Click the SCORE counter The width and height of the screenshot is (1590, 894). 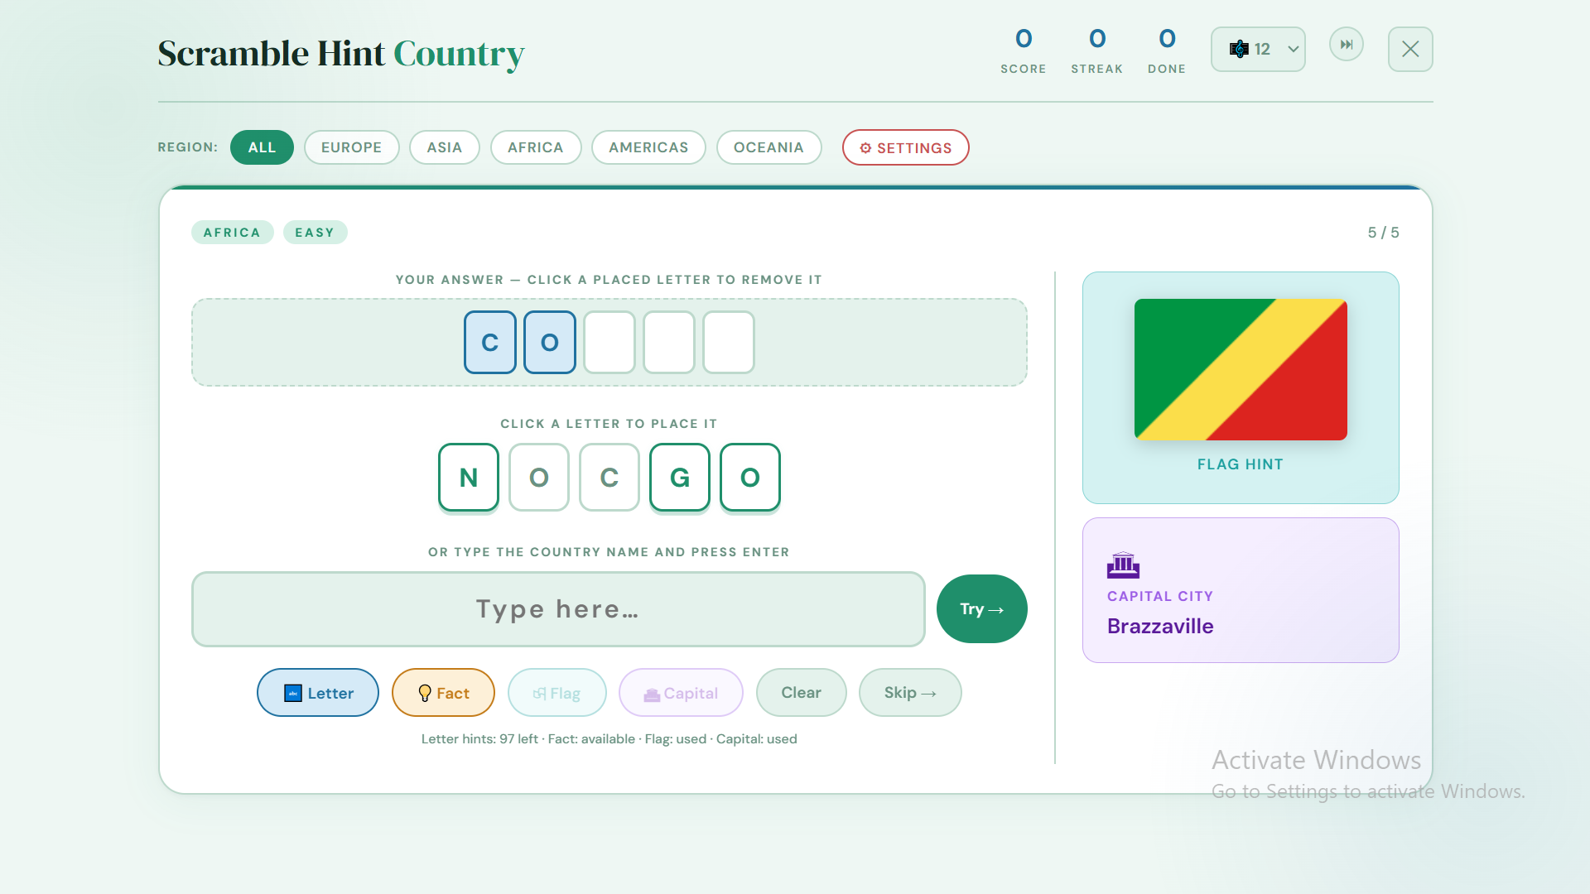(x=1024, y=50)
